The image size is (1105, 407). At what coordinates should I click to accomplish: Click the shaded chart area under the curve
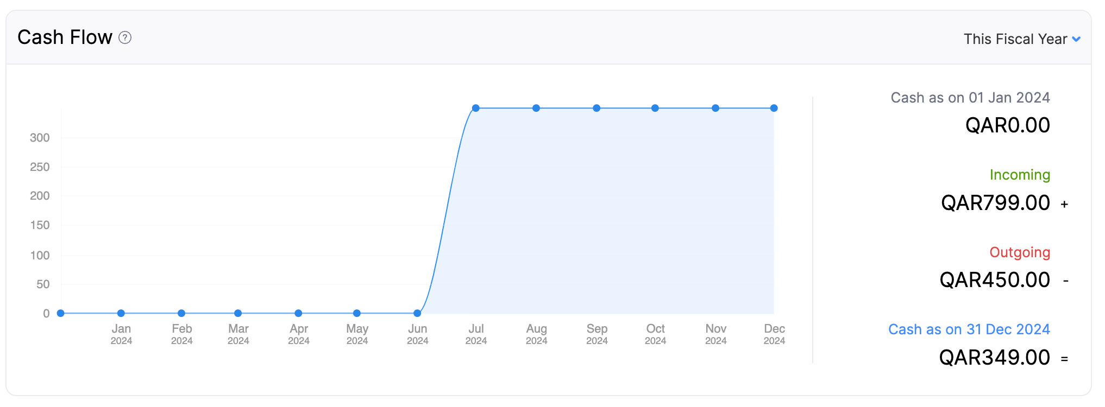598,217
